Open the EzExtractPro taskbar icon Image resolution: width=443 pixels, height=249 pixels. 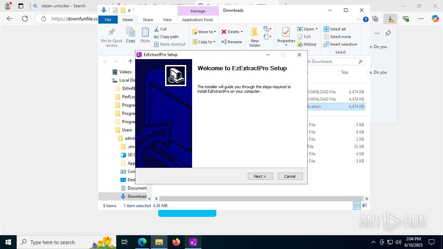tap(193, 242)
